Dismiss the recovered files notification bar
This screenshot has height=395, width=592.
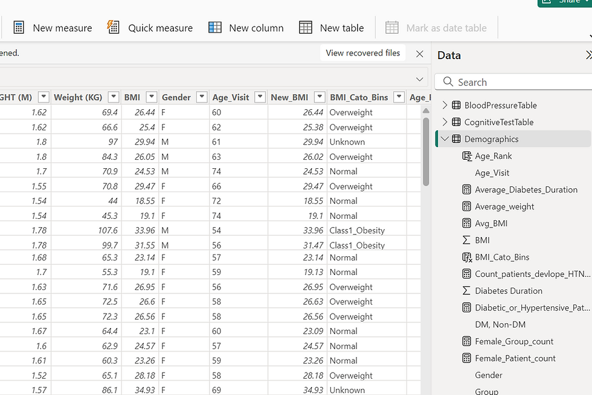pyautogui.click(x=419, y=54)
